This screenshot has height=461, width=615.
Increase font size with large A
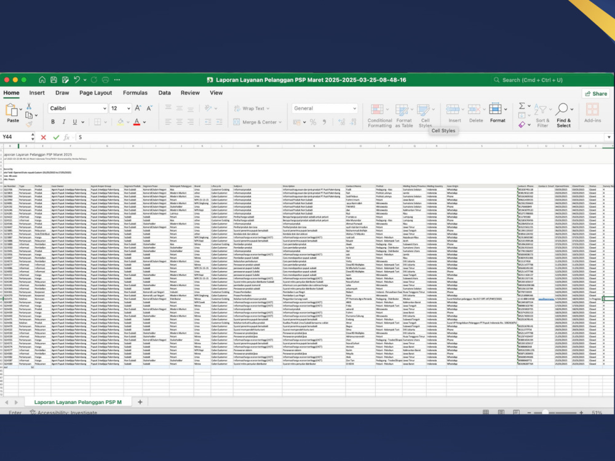click(x=138, y=108)
